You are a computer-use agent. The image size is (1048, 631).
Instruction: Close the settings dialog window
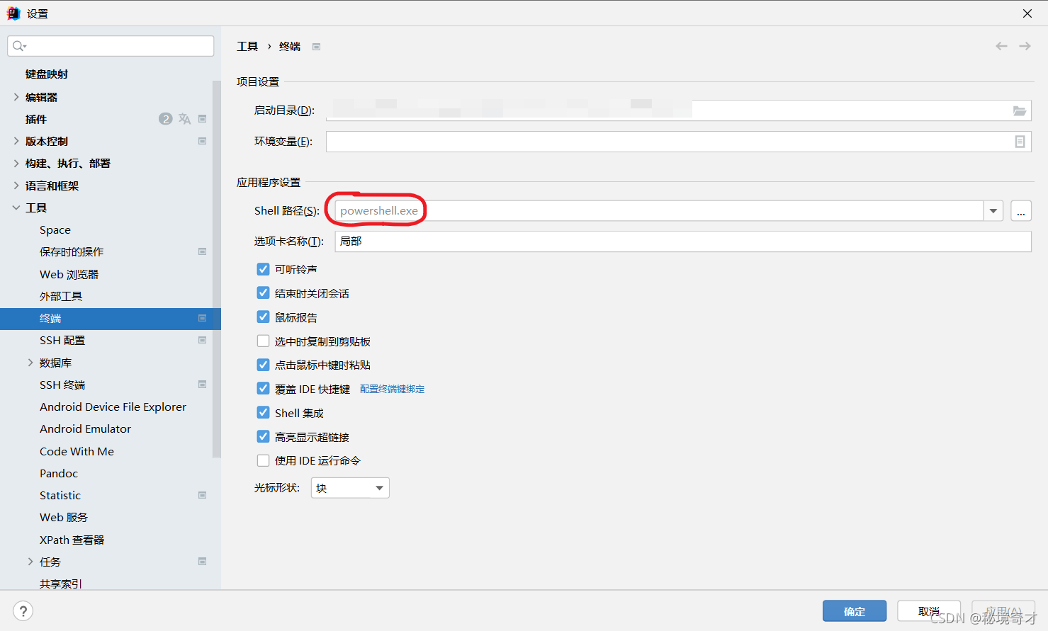click(x=1027, y=13)
